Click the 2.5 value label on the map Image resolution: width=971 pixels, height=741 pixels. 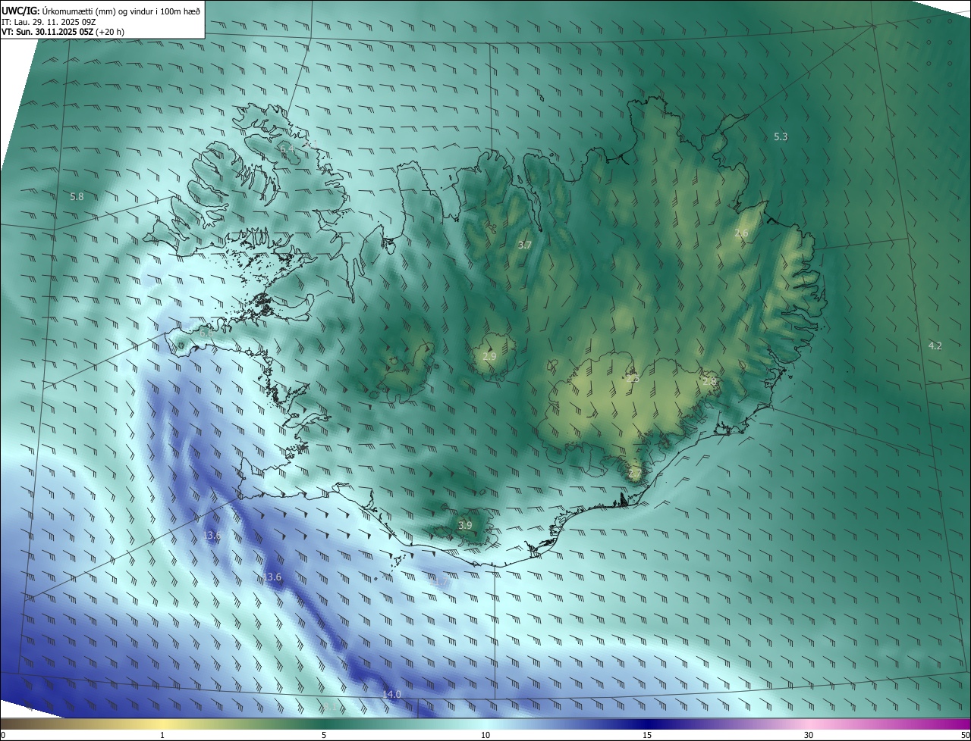click(x=633, y=379)
